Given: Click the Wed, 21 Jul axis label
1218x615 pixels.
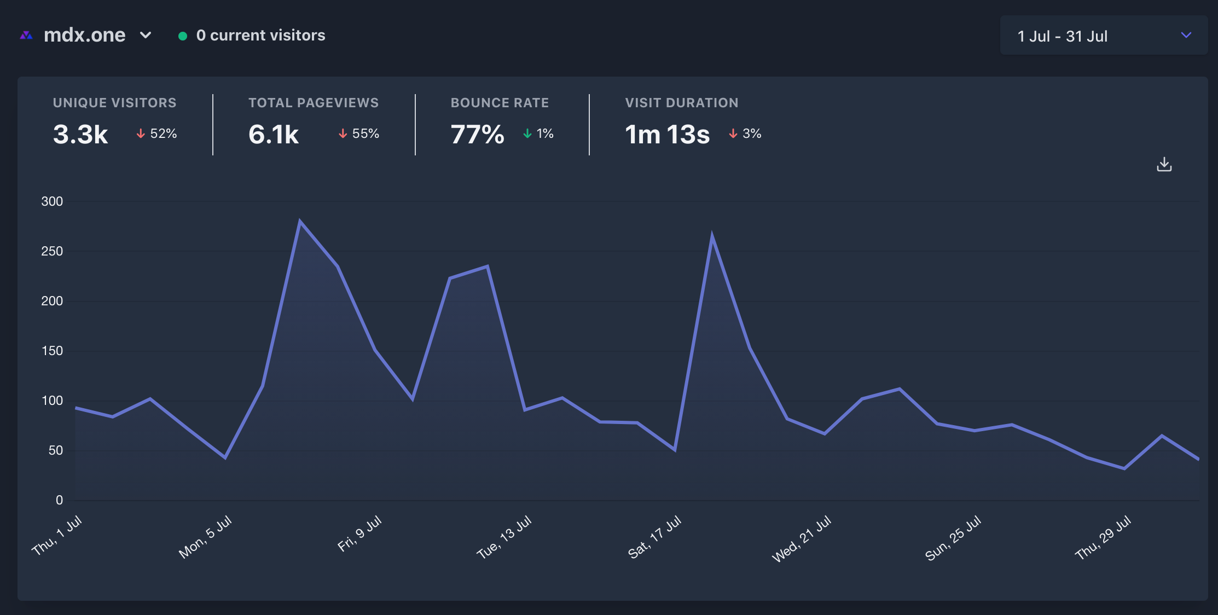Looking at the screenshot, I should coord(802,538).
